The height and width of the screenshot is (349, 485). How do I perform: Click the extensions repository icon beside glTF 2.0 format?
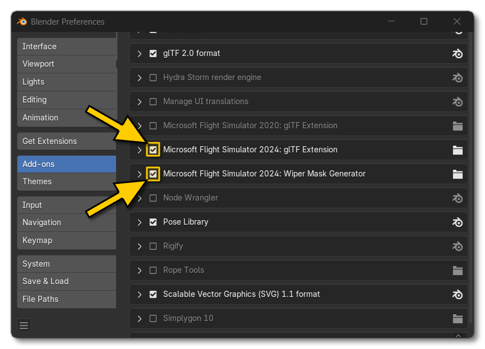[458, 54]
